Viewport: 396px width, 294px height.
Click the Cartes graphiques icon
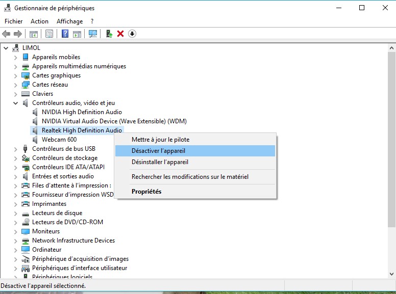26,75
